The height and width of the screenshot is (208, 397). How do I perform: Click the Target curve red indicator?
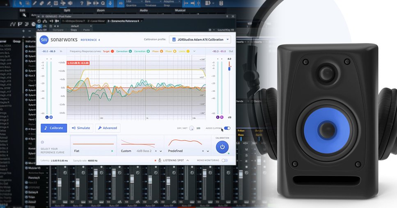pos(112,51)
